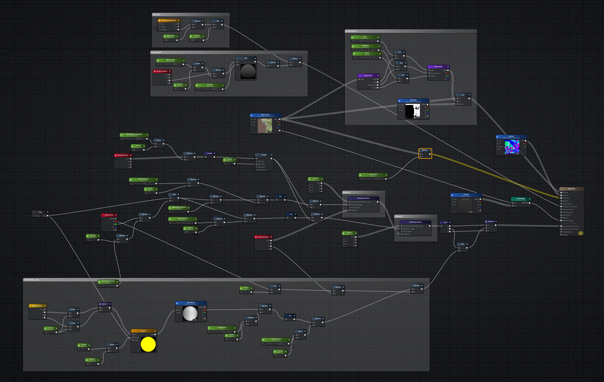
Task: Click the BranchWave Z node menu icon
Action: 170,219
